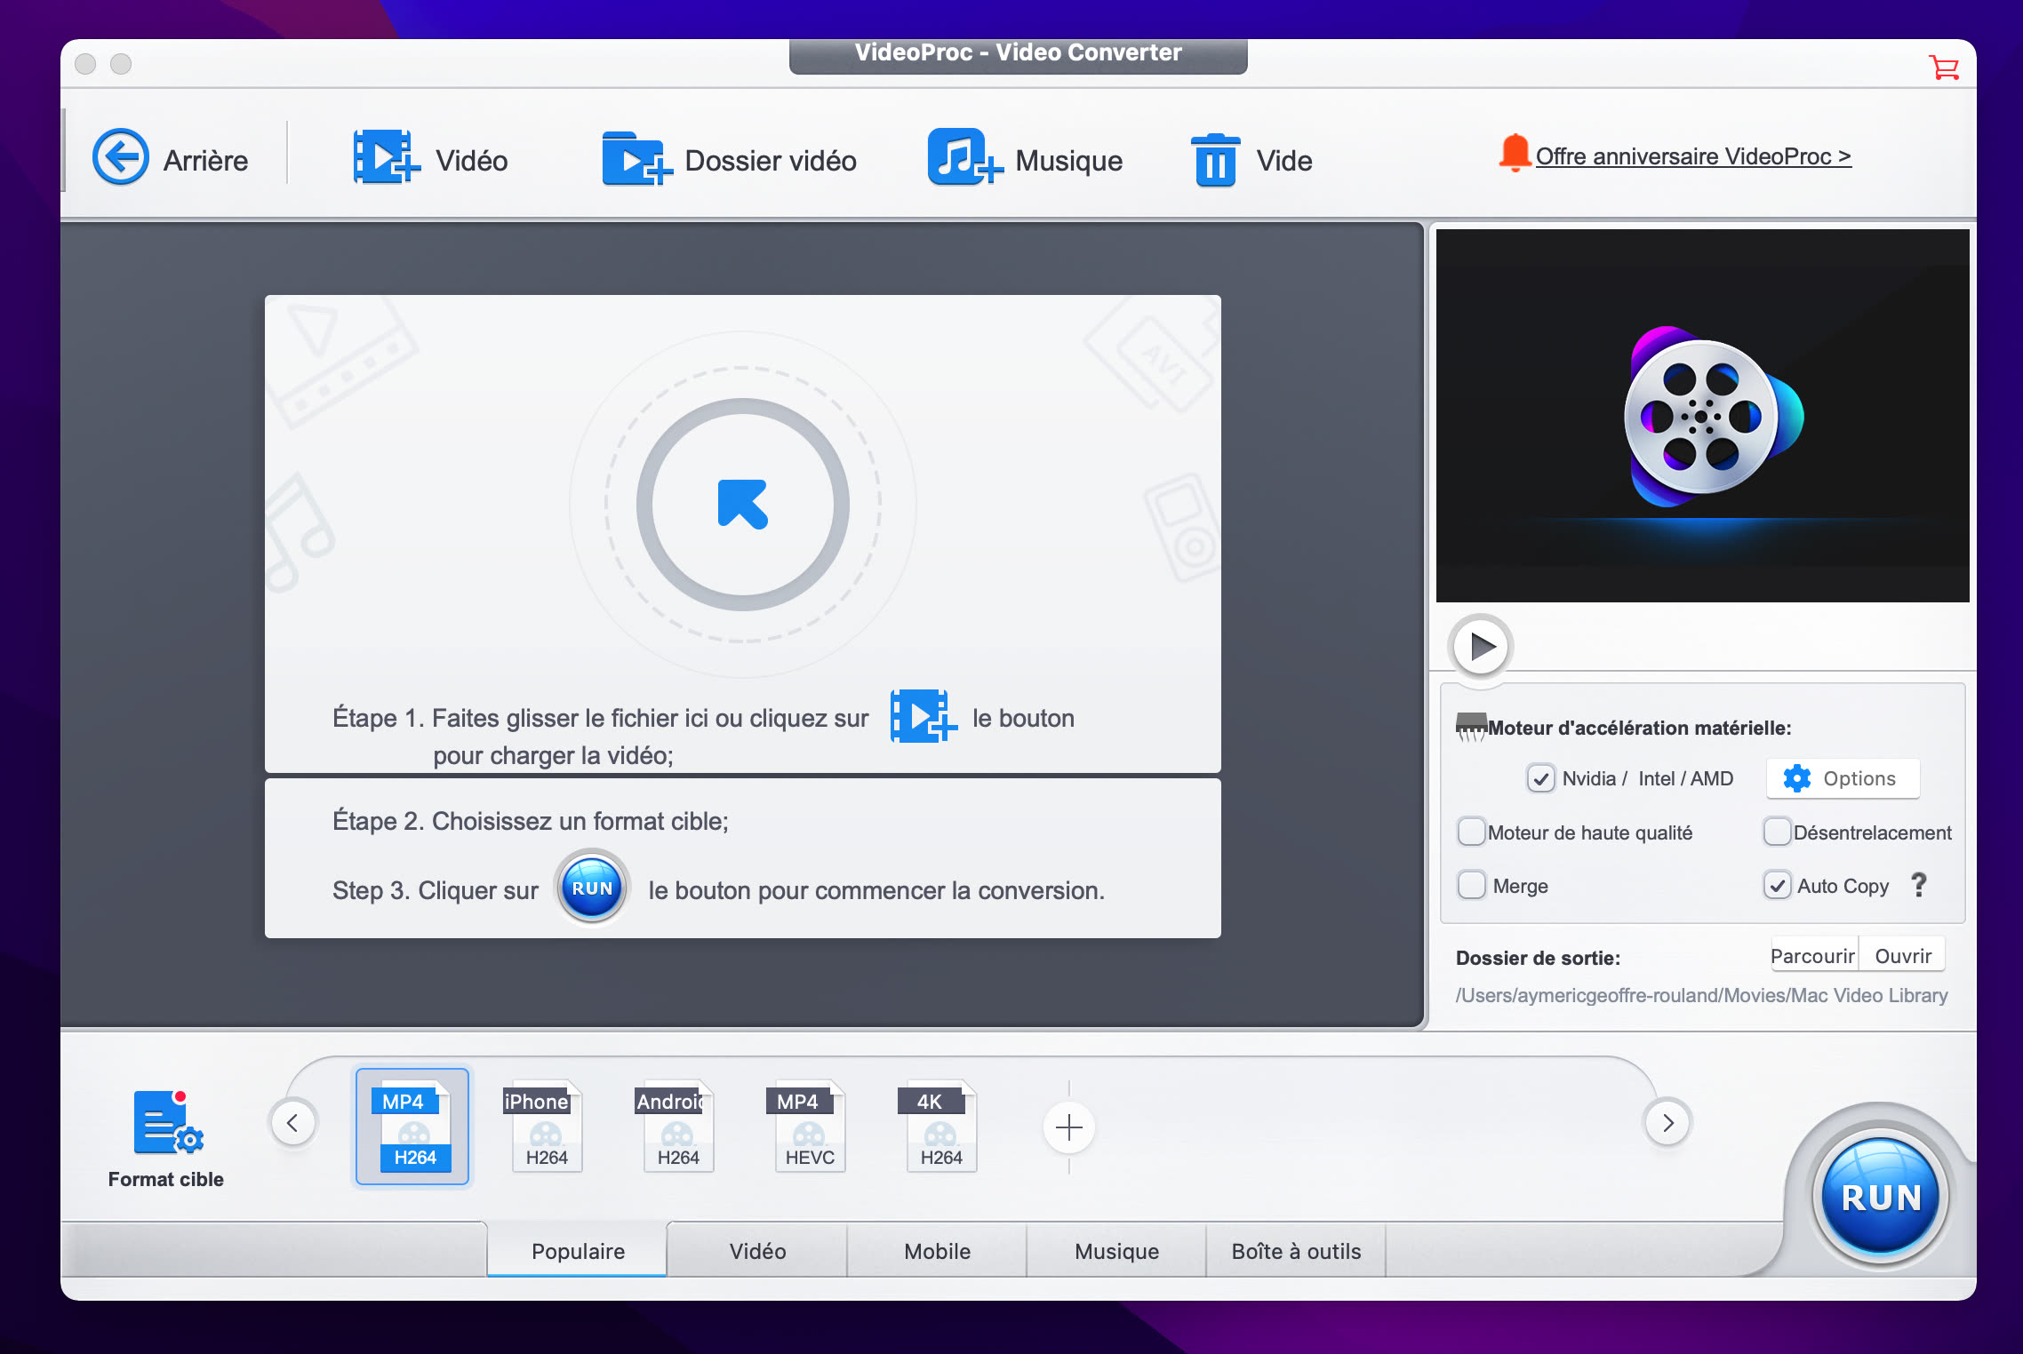Clear the list with Vide trash icon

pyautogui.click(x=1215, y=160)
